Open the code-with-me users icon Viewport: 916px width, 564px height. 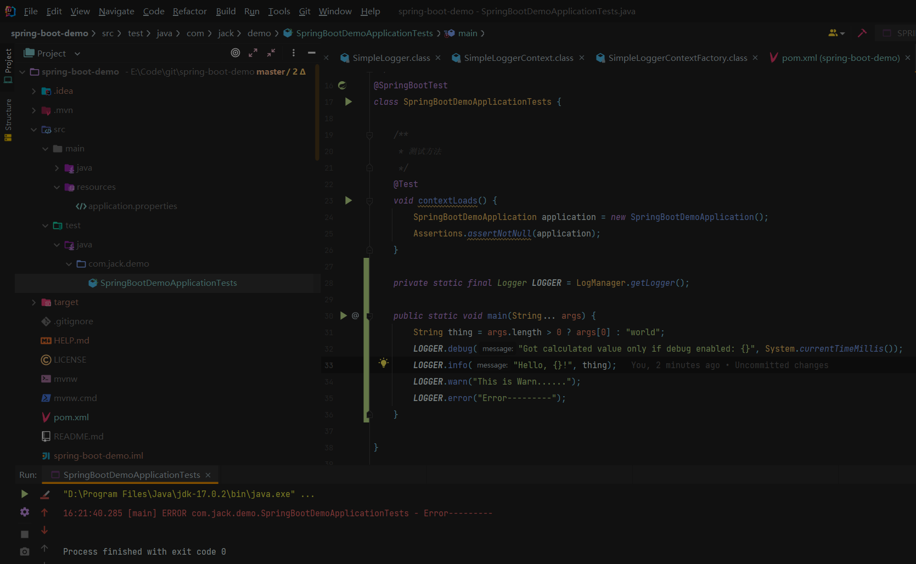coord(836,33)
